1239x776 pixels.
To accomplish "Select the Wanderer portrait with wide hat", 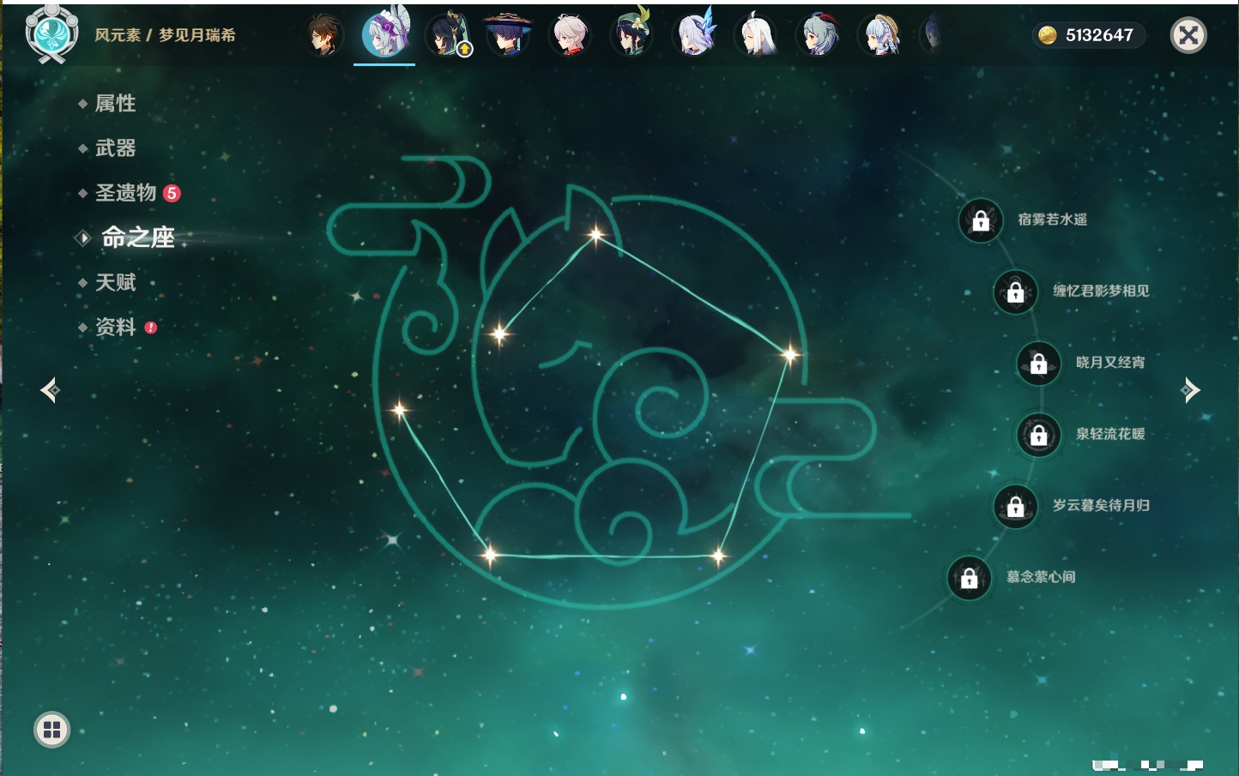I will click(508, 36).
